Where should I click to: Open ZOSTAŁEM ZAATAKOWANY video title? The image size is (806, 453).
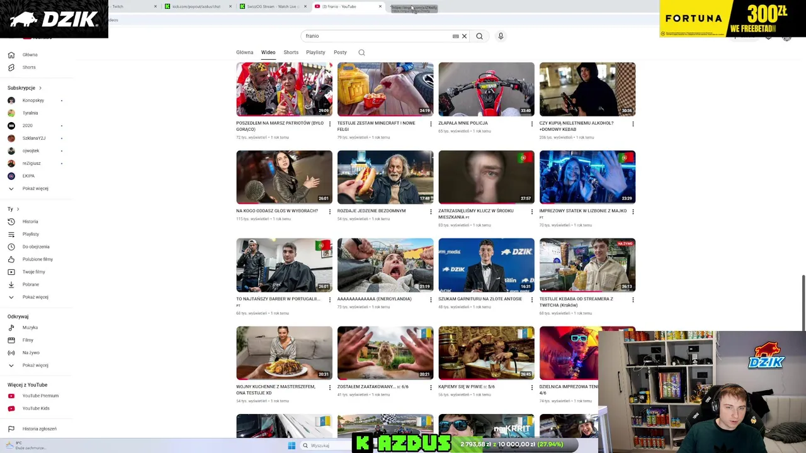pos(373,387)
